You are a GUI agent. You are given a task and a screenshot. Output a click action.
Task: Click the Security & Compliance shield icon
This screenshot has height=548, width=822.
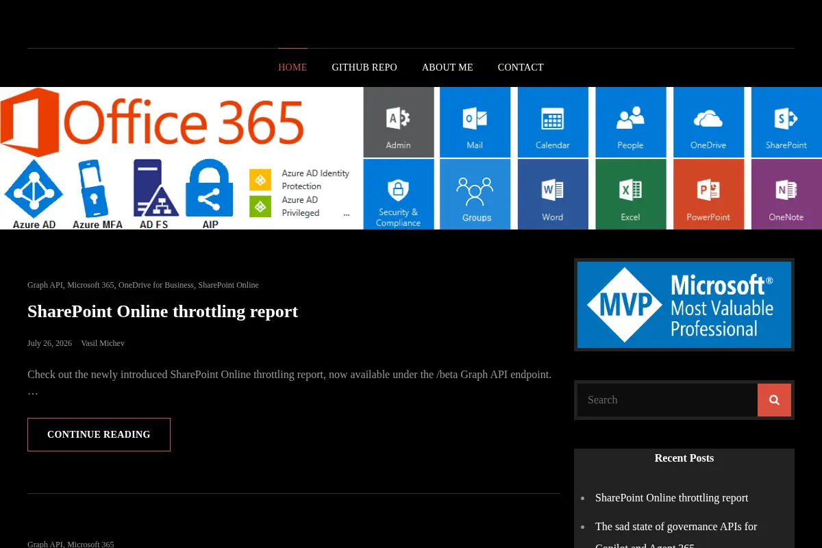tap(398, 189)
